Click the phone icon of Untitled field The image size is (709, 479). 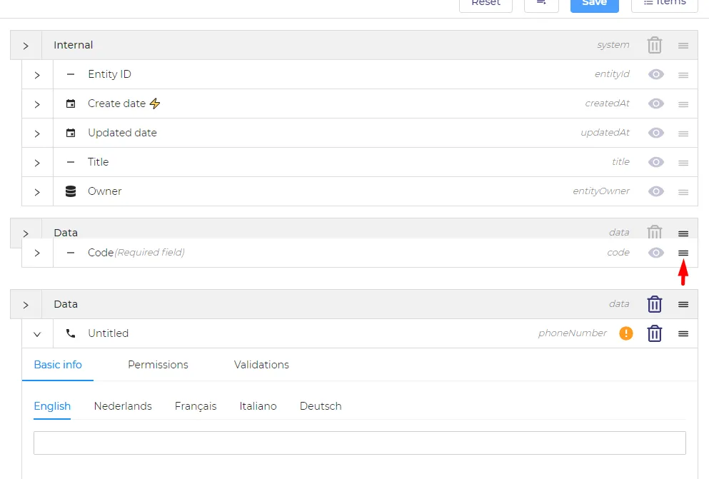(x=71, y=333)
